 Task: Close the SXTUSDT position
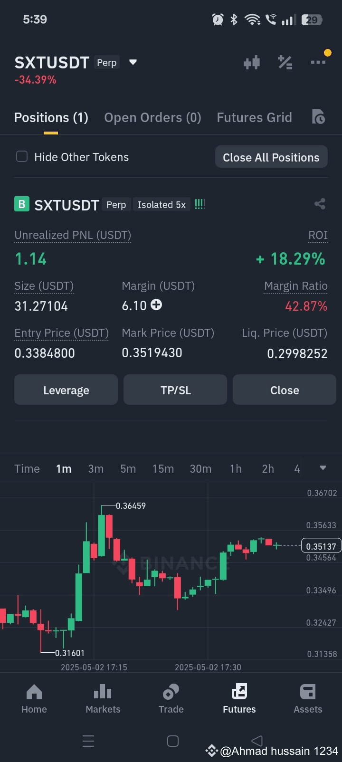(285, 390)
